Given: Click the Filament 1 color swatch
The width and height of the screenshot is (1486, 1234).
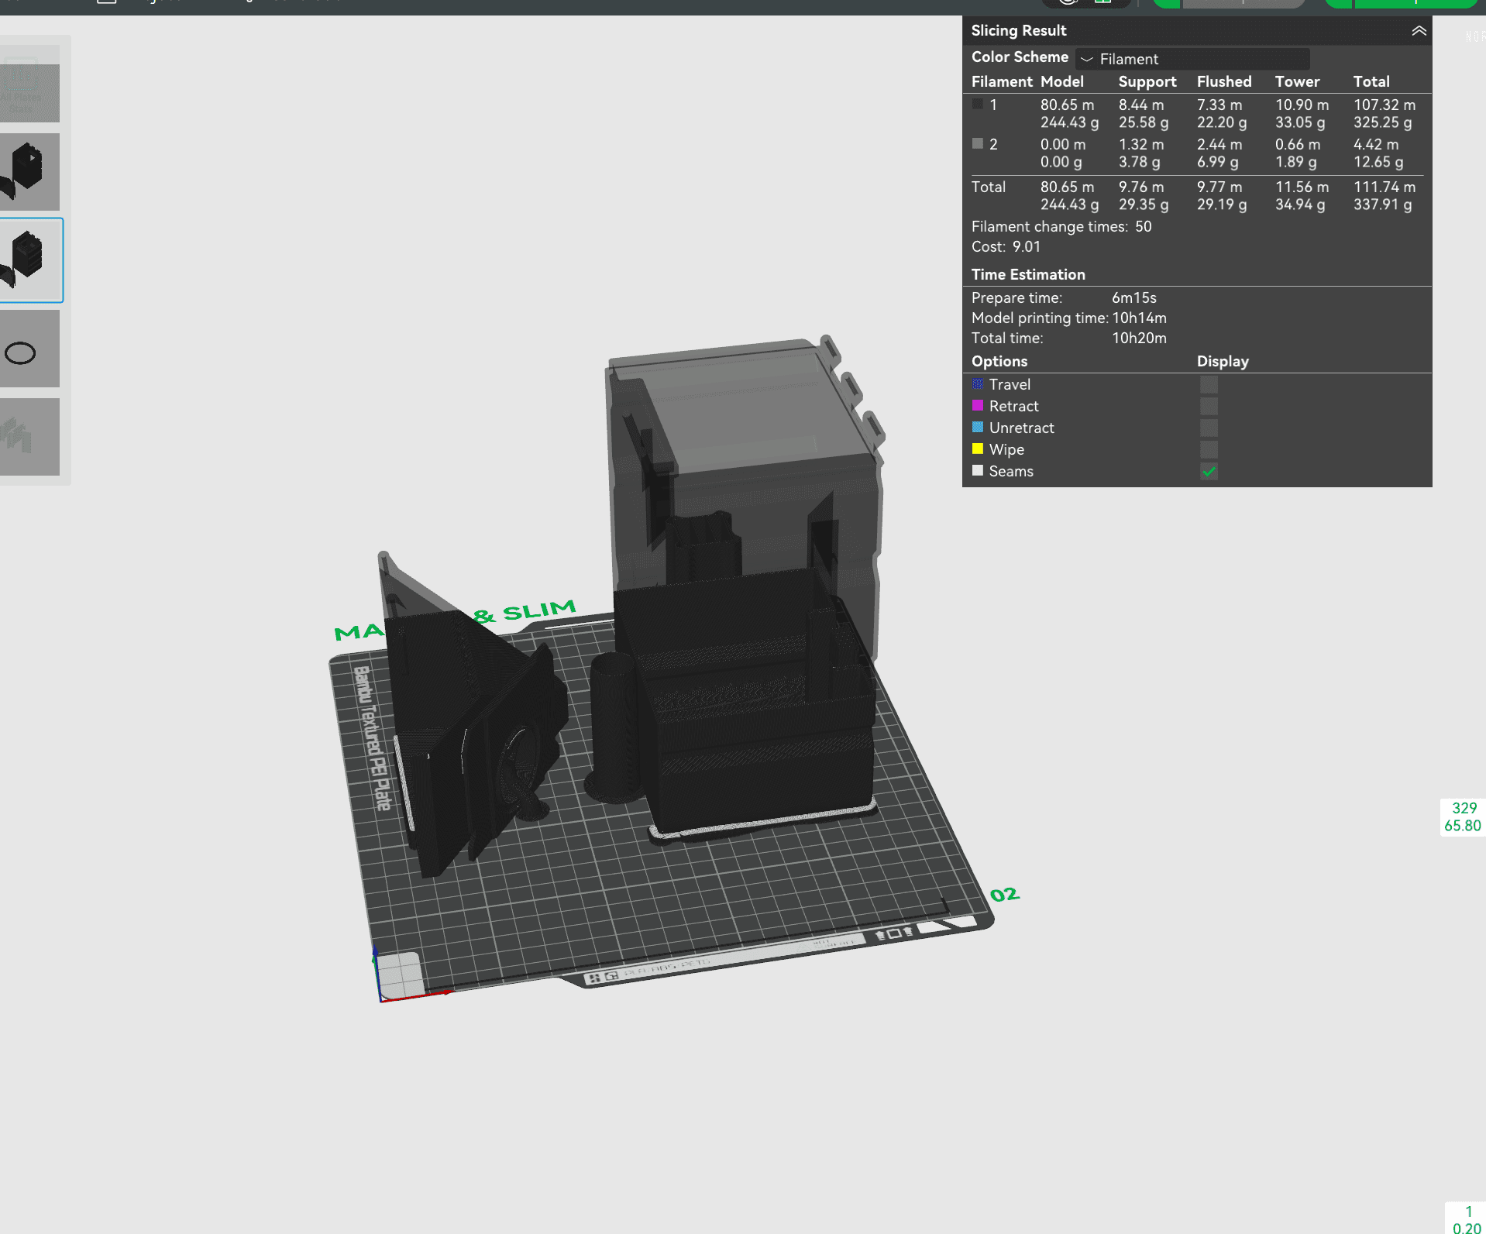Looking at the screenshot, I should click(x=977, y=103).
